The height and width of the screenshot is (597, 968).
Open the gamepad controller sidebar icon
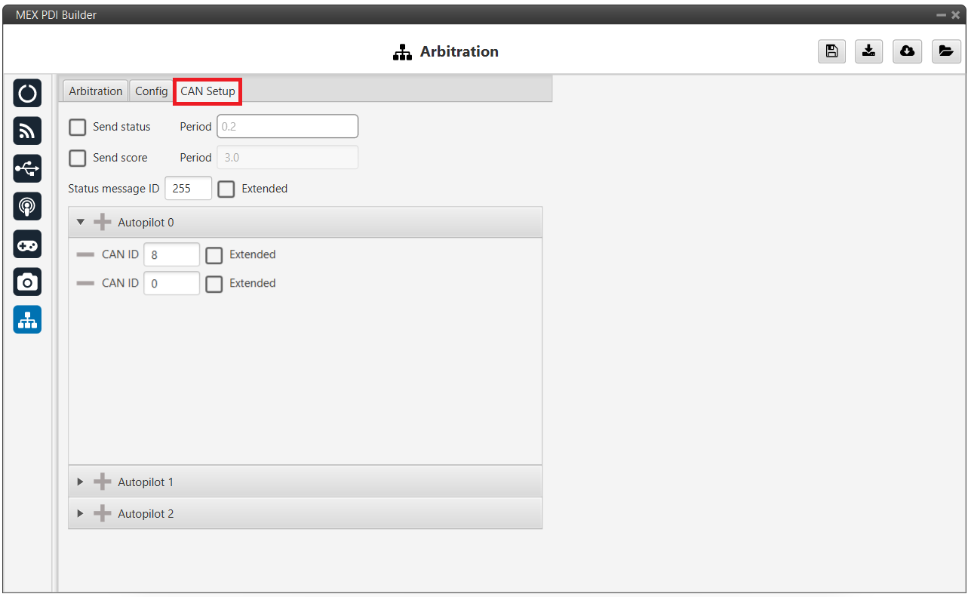pyautogui.click(x=27, y=245)
